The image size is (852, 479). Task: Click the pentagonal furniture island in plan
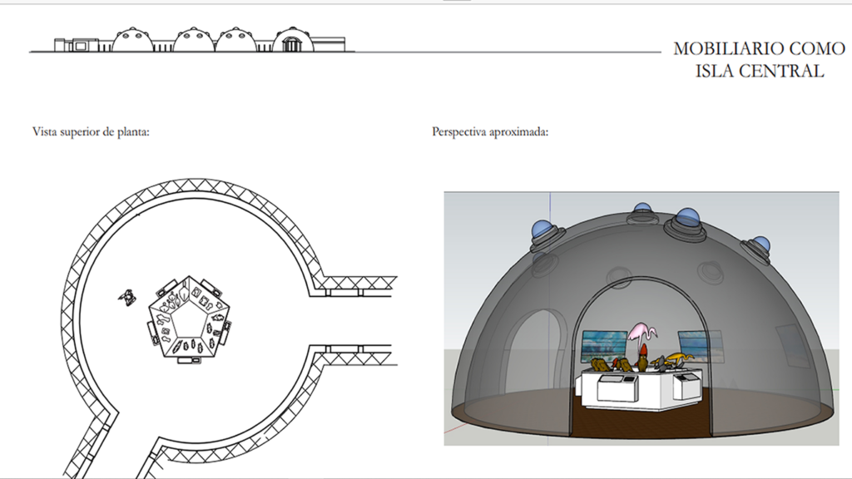[x=189, y=319]
